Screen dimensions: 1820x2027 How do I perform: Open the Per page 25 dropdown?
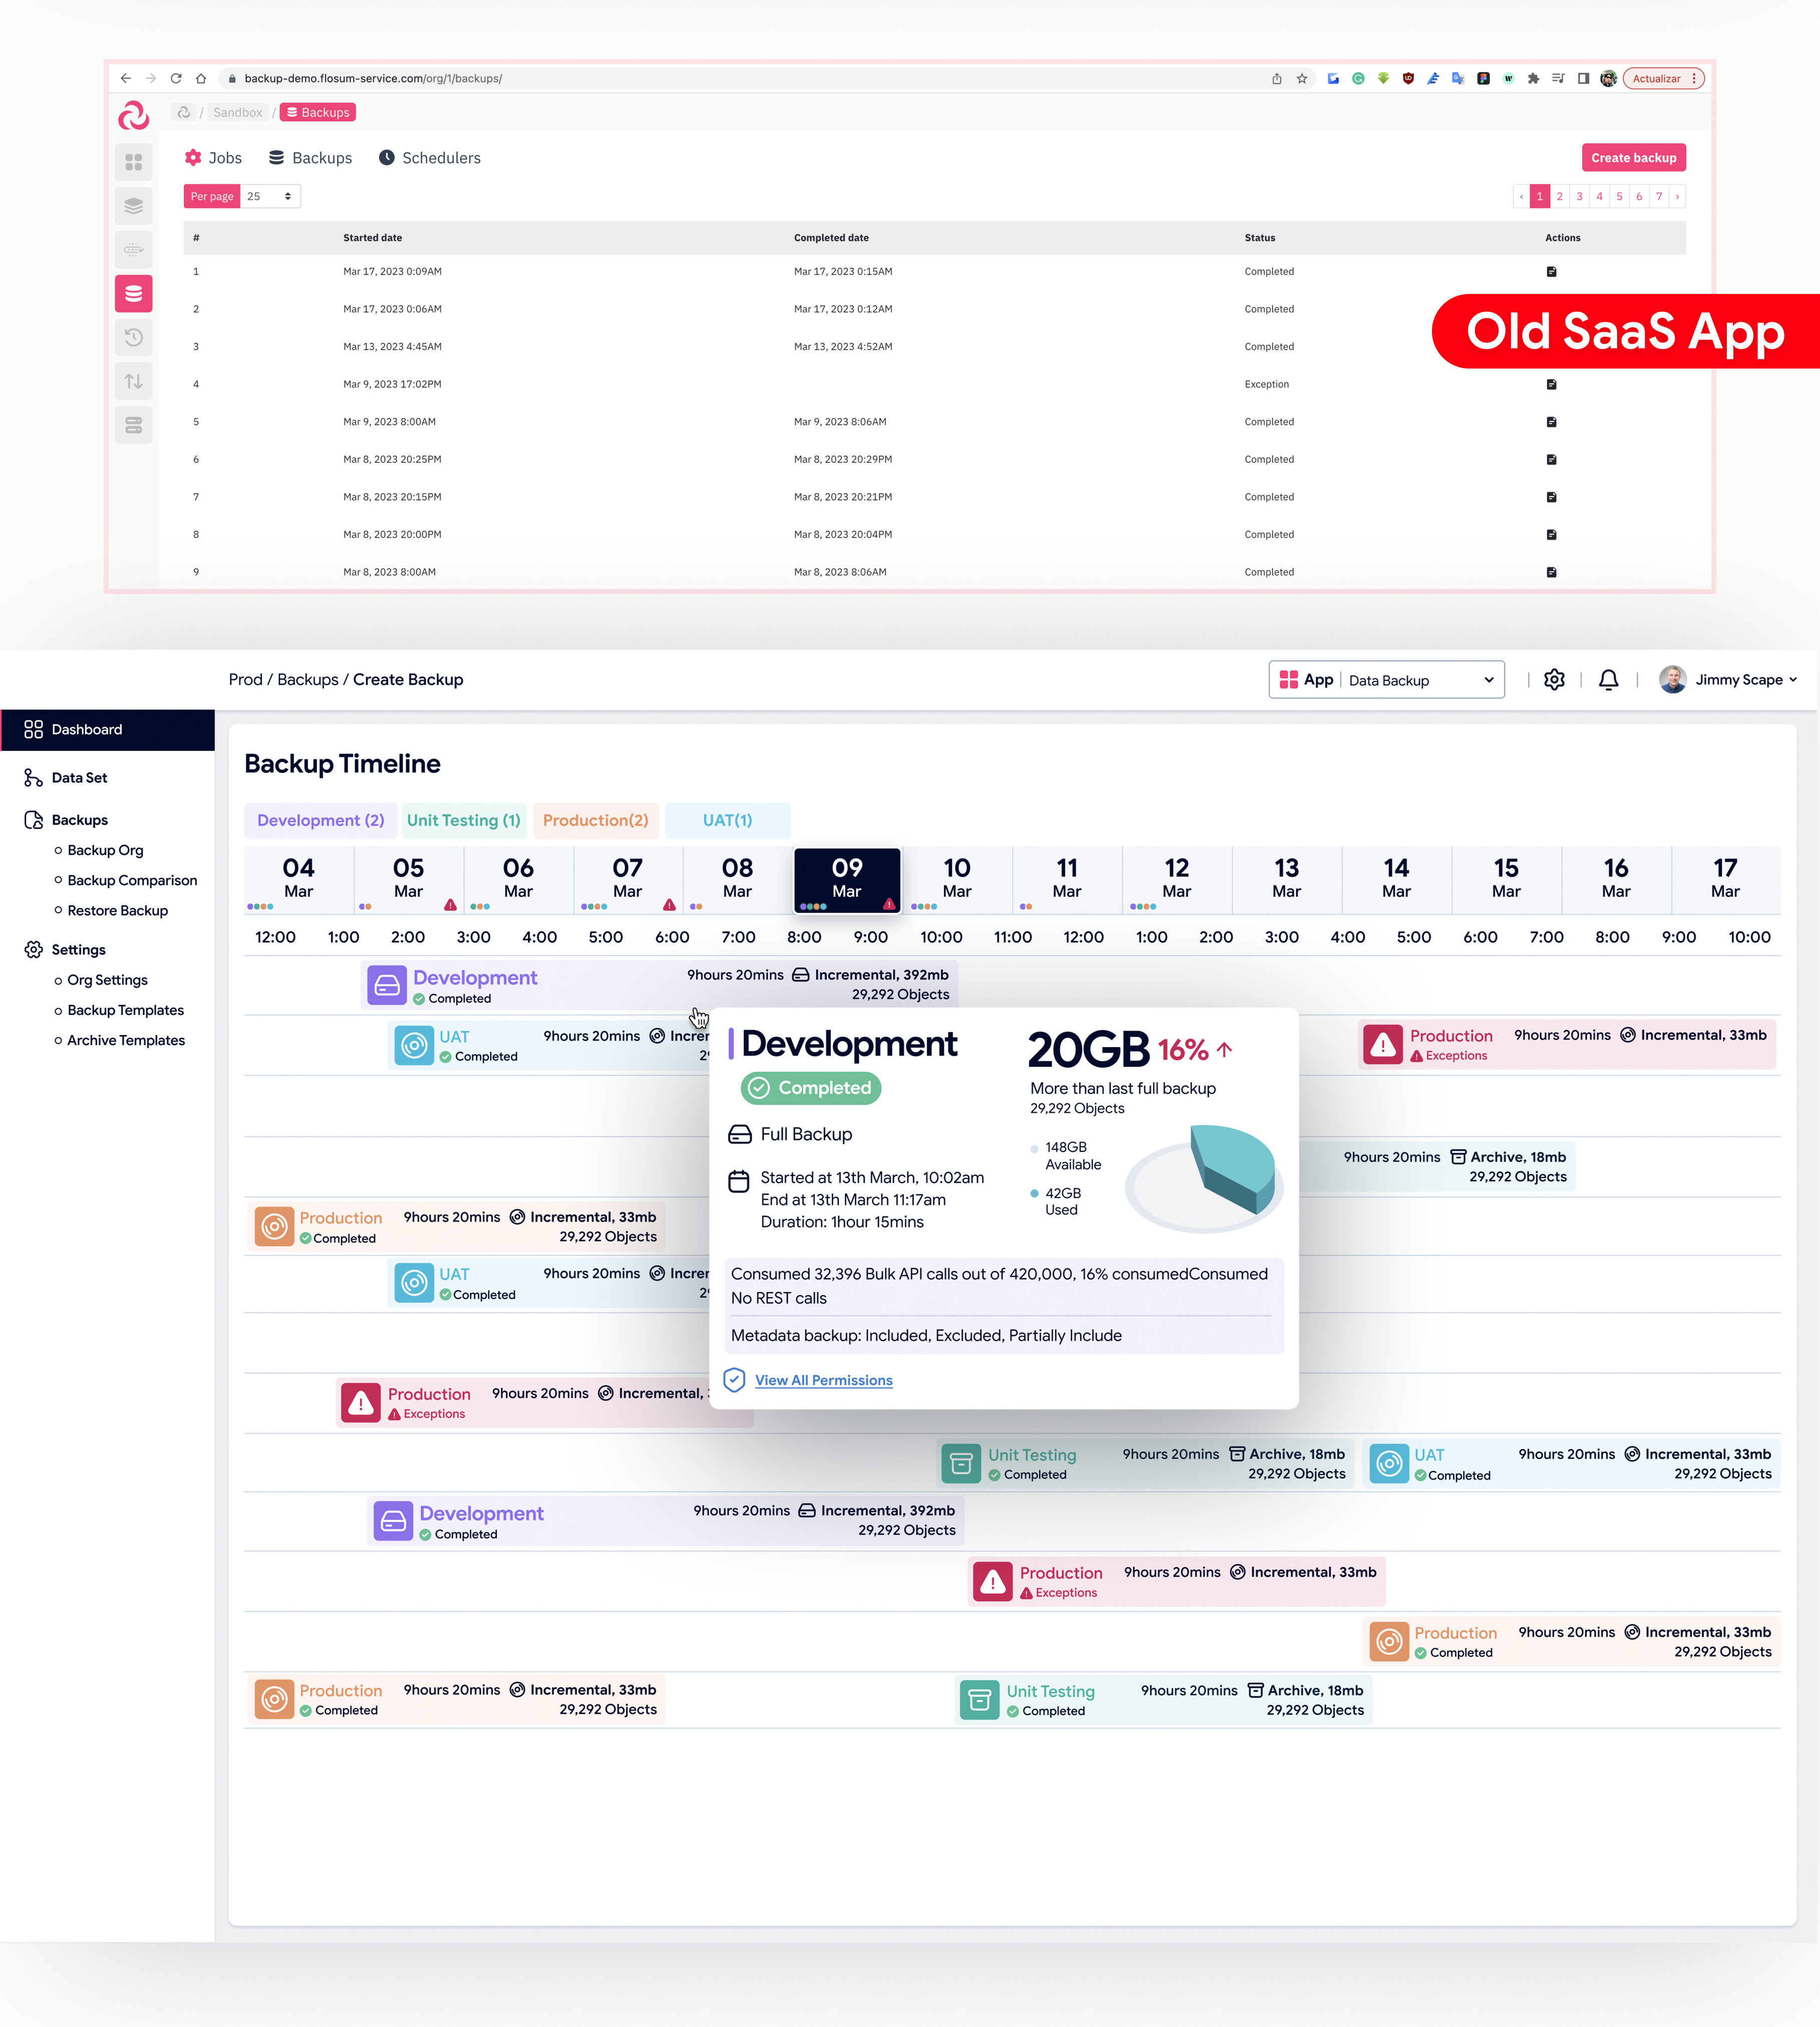pos(270,196)
